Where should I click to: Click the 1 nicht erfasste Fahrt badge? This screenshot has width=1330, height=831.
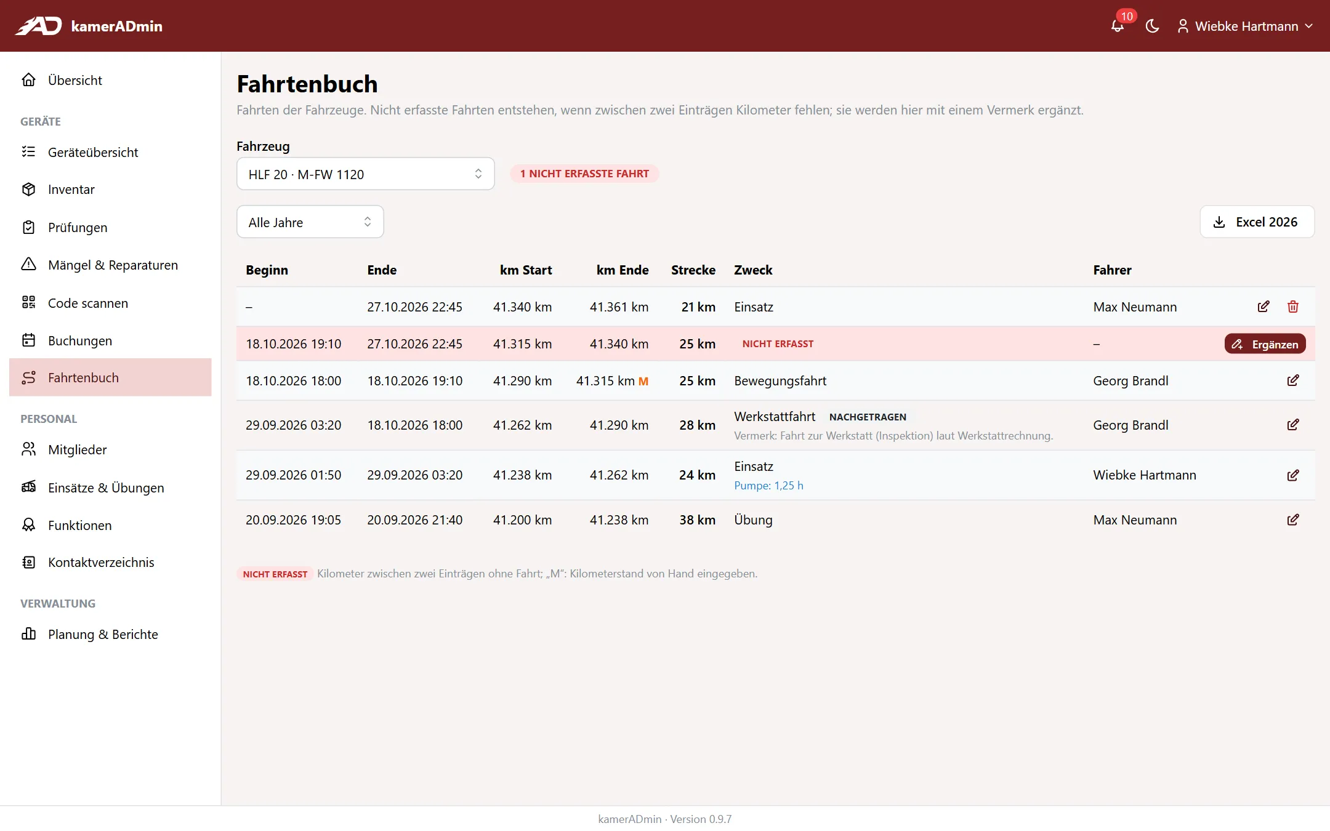584,174
